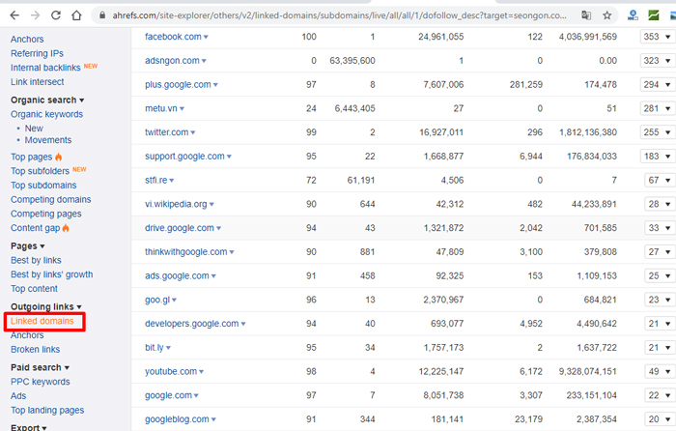The image size is (676, 431).
Task: Open the browser home page
Action: (x=76, y=15)
